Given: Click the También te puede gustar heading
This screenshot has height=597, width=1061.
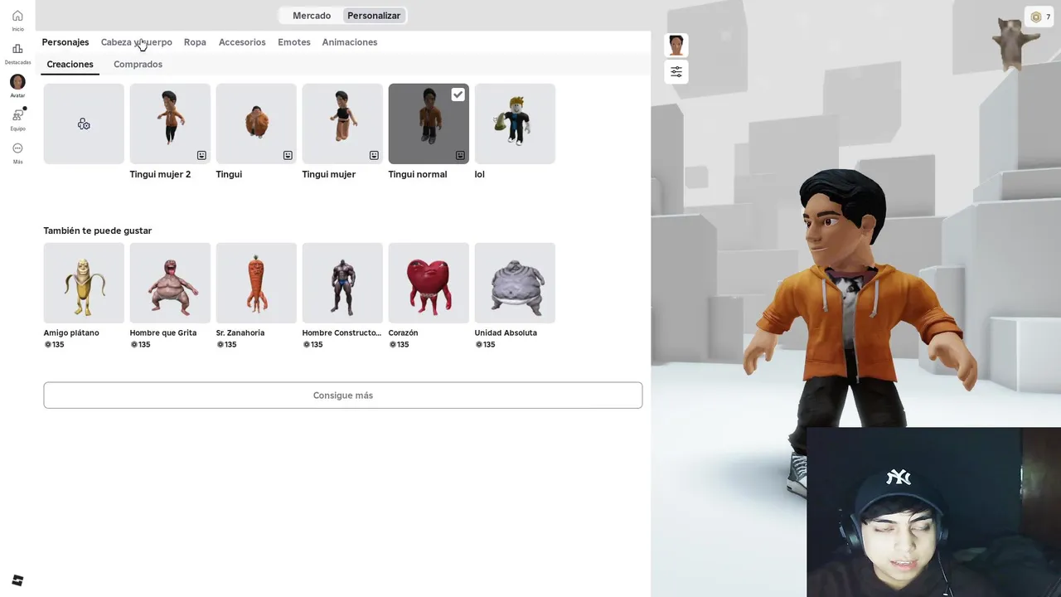Looking at the screenshot, I should click(x=98, y=231).
